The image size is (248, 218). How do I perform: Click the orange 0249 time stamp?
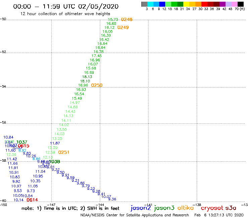[x=123, y=28]
